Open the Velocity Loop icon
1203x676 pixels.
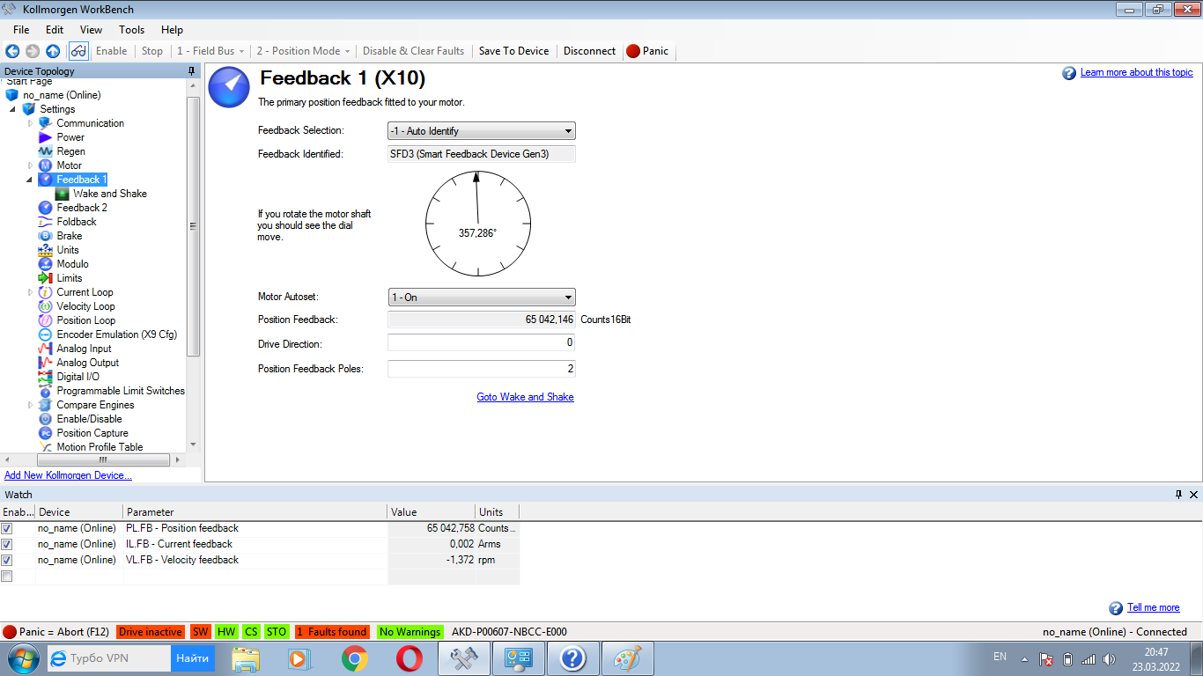click(x=46, y=306)
